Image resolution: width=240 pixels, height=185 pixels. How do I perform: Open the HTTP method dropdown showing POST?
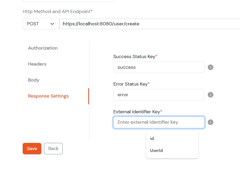click(x=41, y=24)
